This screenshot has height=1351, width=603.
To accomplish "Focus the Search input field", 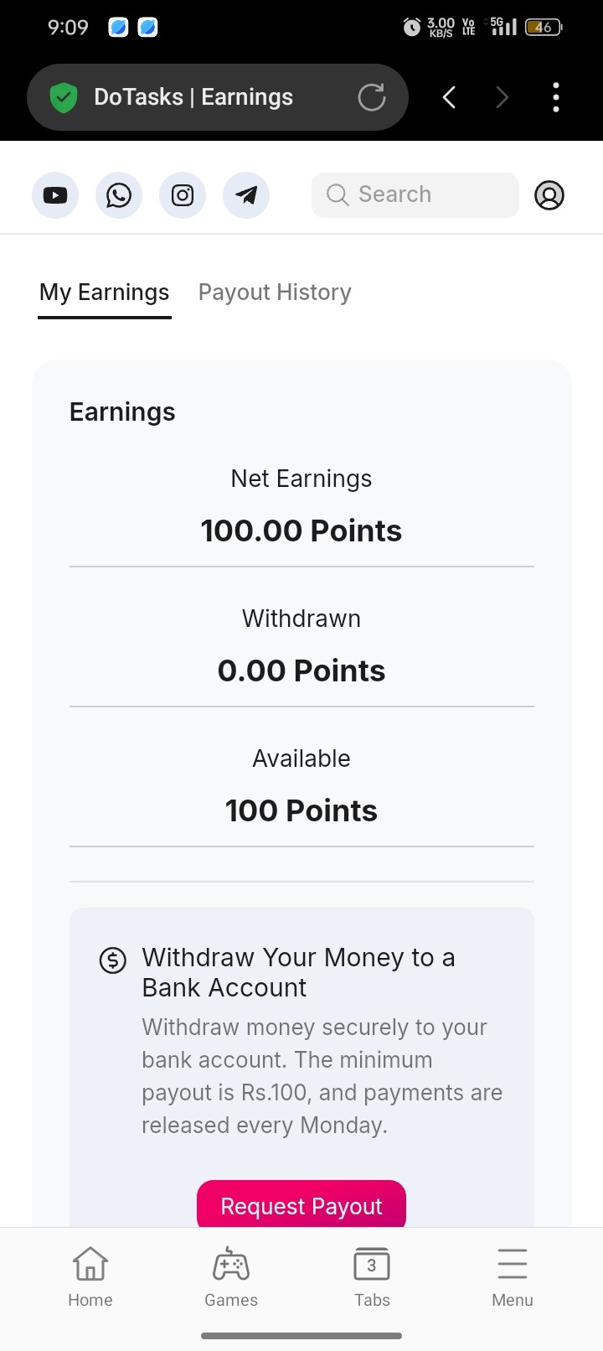I will (x=415, y=195).
